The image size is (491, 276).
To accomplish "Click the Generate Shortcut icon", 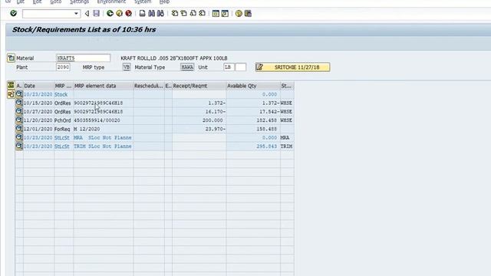I will [225, 14].
